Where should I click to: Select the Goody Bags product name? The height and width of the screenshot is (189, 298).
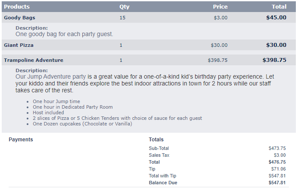19,18
